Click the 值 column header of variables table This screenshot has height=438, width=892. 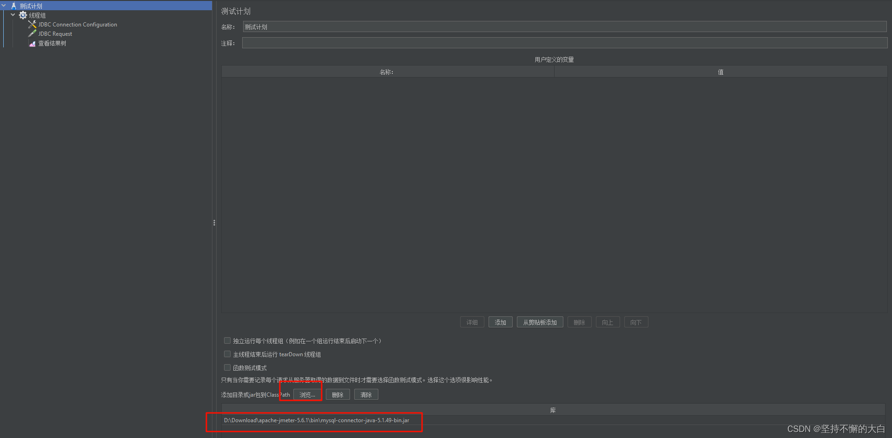pyautogui.click(x=720, y=72)
